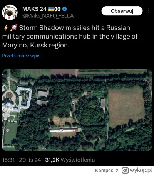Click the long narrow building in the satellite image
The image size is (154, 174).
(x=65, y=130)
